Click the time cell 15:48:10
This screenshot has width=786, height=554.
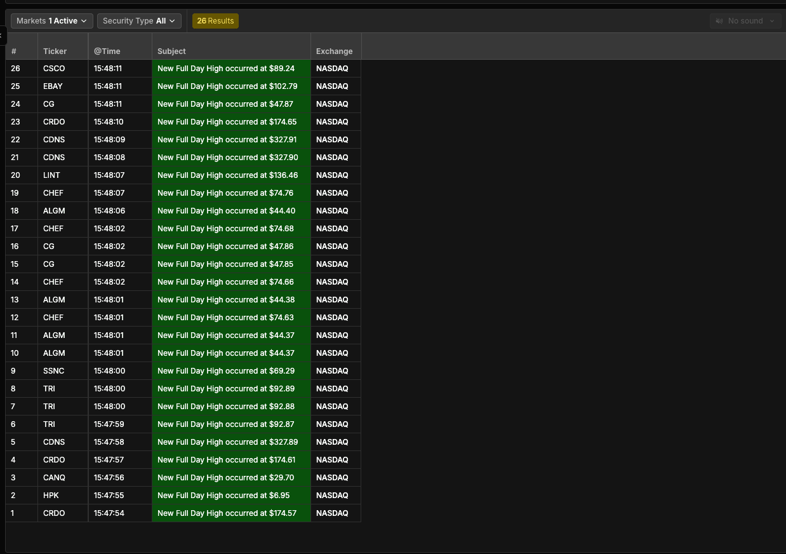pyautogui.click(x=120, y=122)
